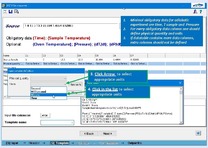Viewport: 208px width, 148px height.
Task: Click the floppy-disk save icon
Action: (10, 12)
